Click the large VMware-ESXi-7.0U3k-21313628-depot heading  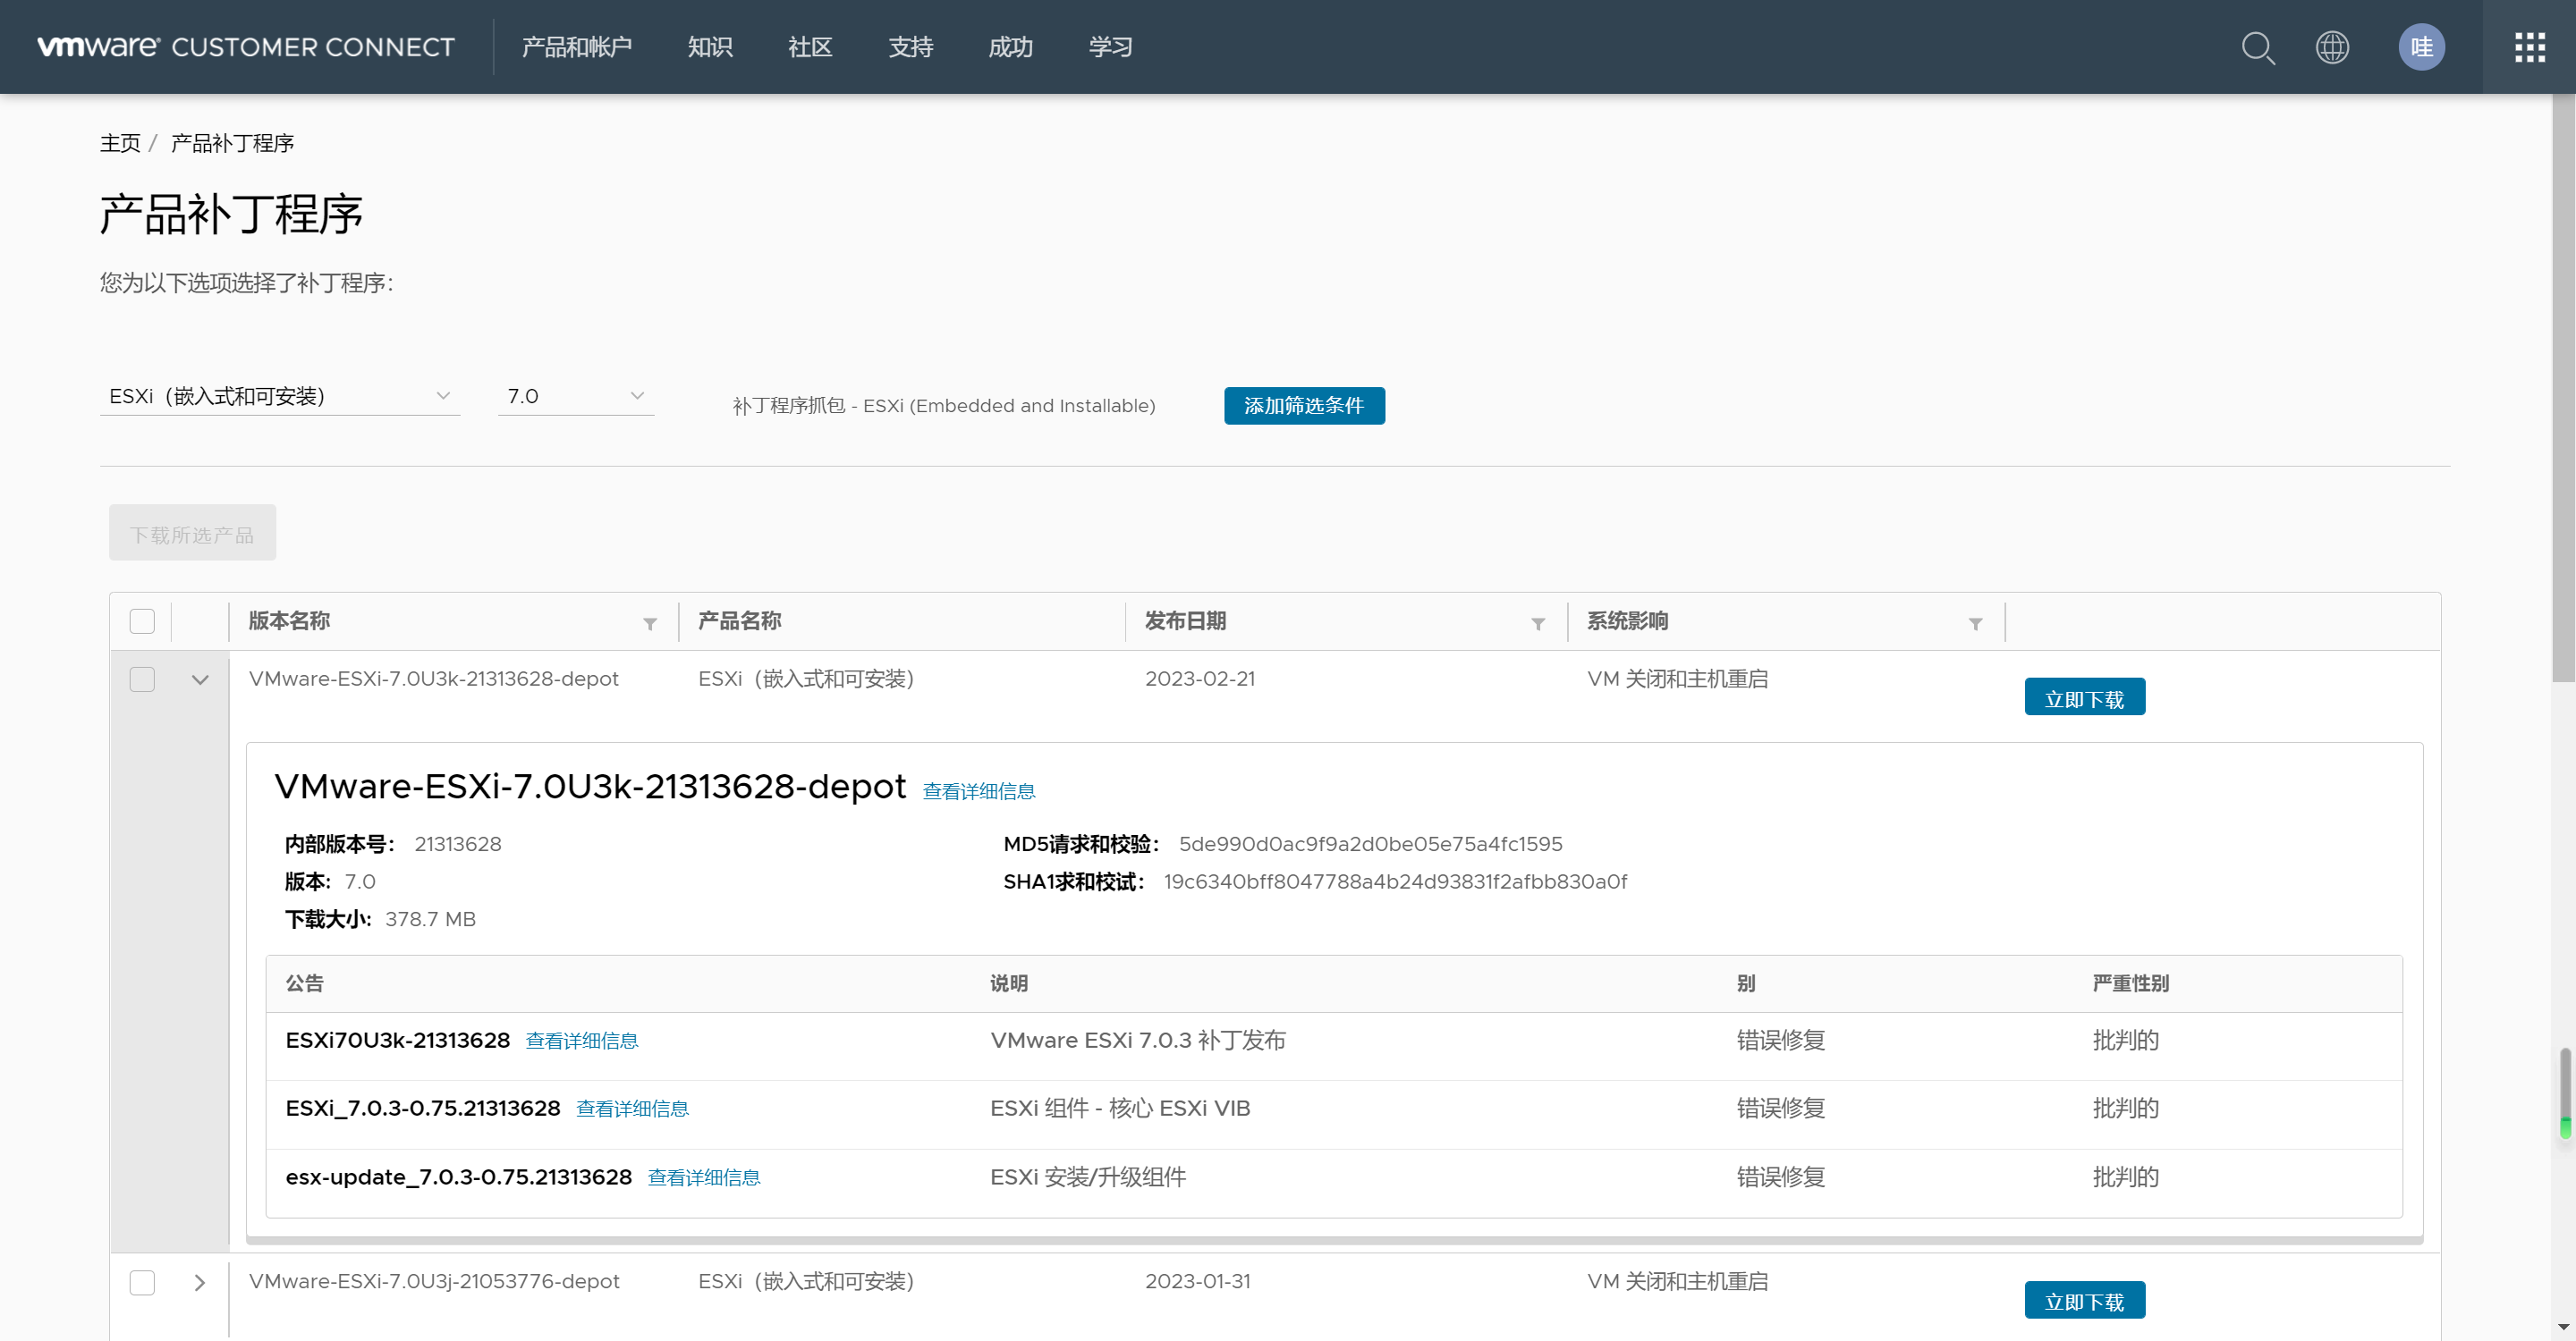point(590,788)
